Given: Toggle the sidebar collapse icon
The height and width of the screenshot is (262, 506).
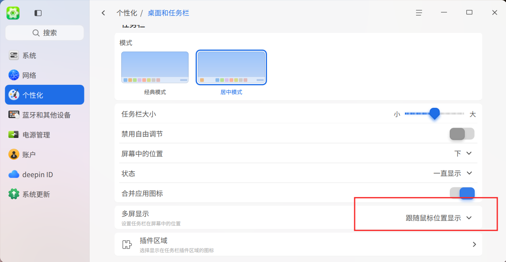Looking at the screenshot, I should 38,13.
